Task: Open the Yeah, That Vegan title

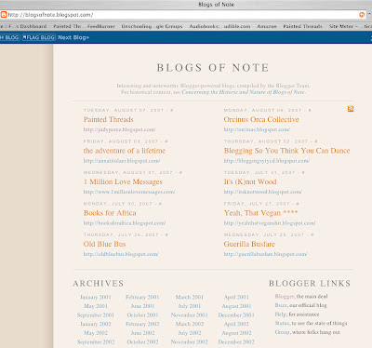Action: [x=260, y=213]
